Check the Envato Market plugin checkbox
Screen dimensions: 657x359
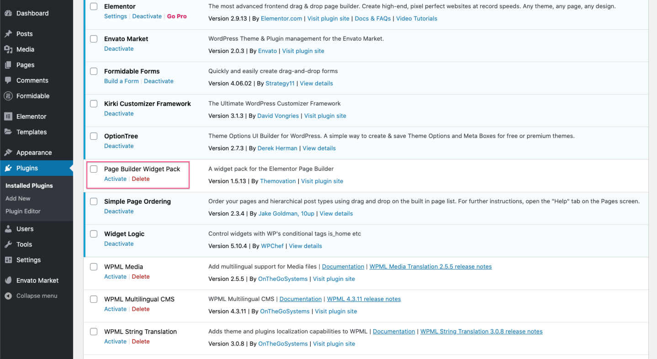94,39
